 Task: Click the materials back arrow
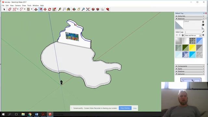pyautogui.click(x=177, y=35)
